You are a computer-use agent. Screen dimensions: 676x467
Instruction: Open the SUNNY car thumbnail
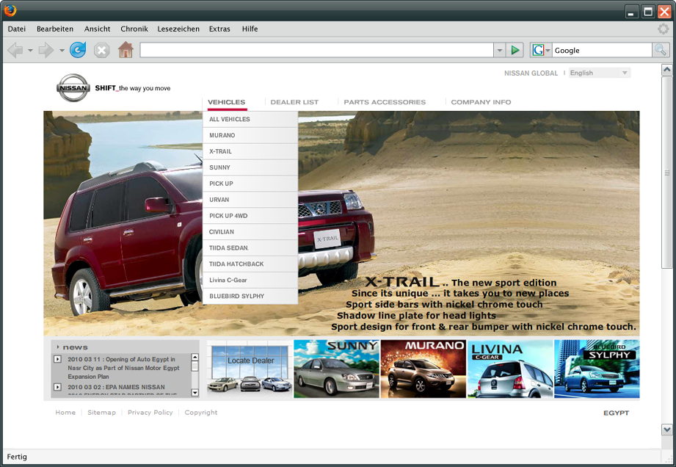click(336, 369)
